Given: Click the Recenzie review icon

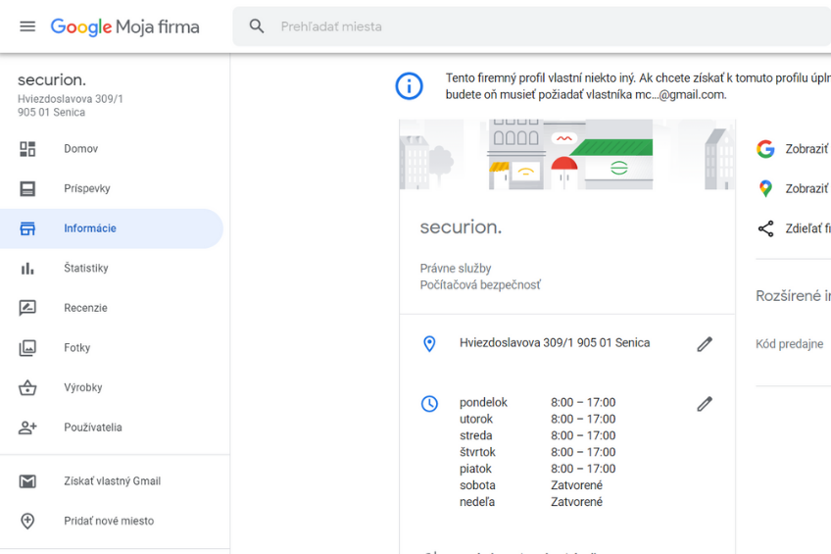Looking at the screenshot, I should tap(27, 308).
